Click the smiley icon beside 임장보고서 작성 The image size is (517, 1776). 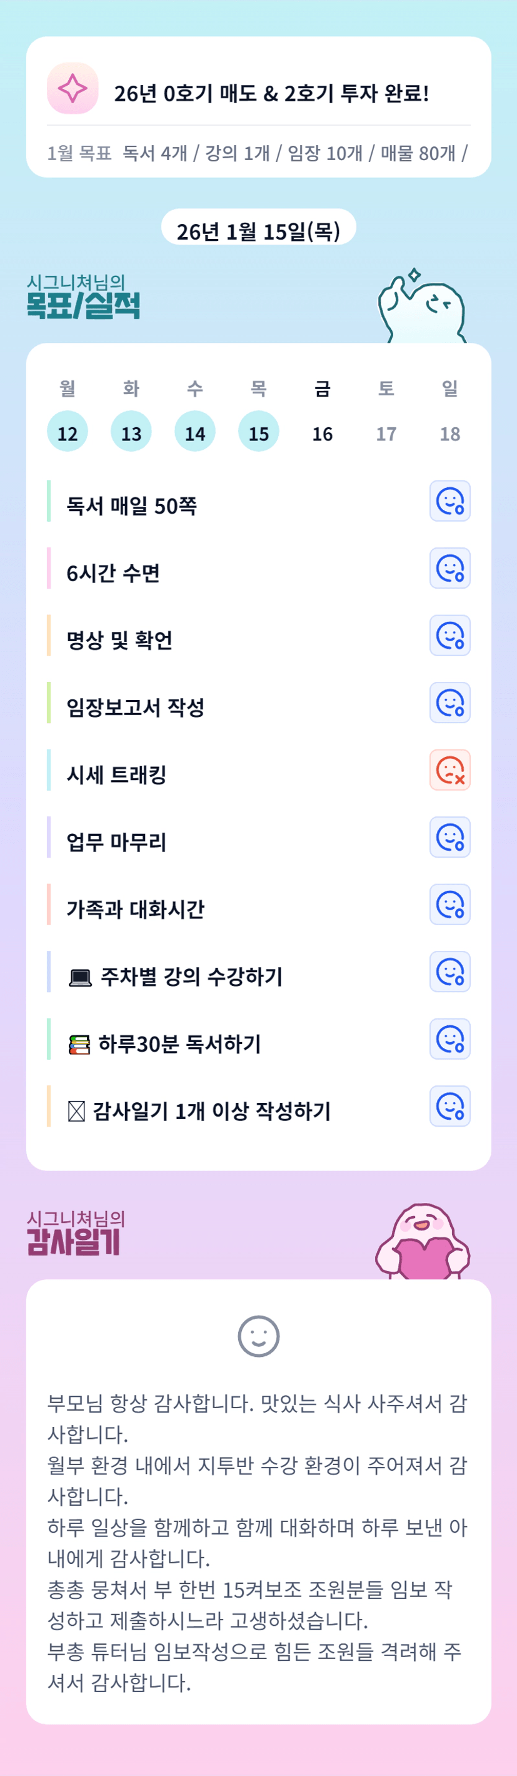coord(449,703)
